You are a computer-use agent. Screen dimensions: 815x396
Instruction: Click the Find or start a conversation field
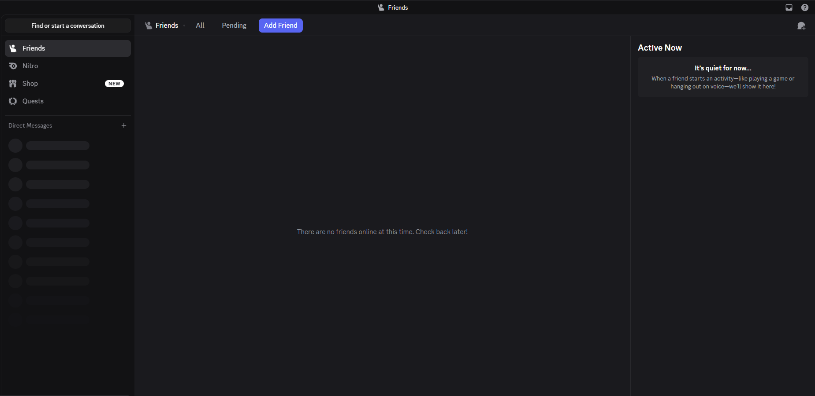tap(67, 25)
